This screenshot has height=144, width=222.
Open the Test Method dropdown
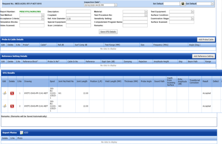pos(43,15)
